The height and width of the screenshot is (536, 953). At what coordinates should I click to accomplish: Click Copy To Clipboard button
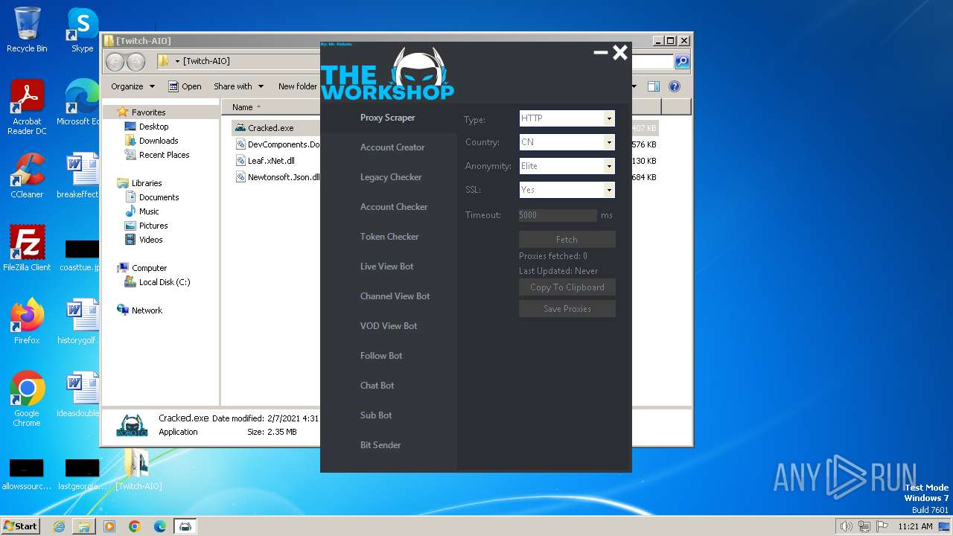pos(567,287)
